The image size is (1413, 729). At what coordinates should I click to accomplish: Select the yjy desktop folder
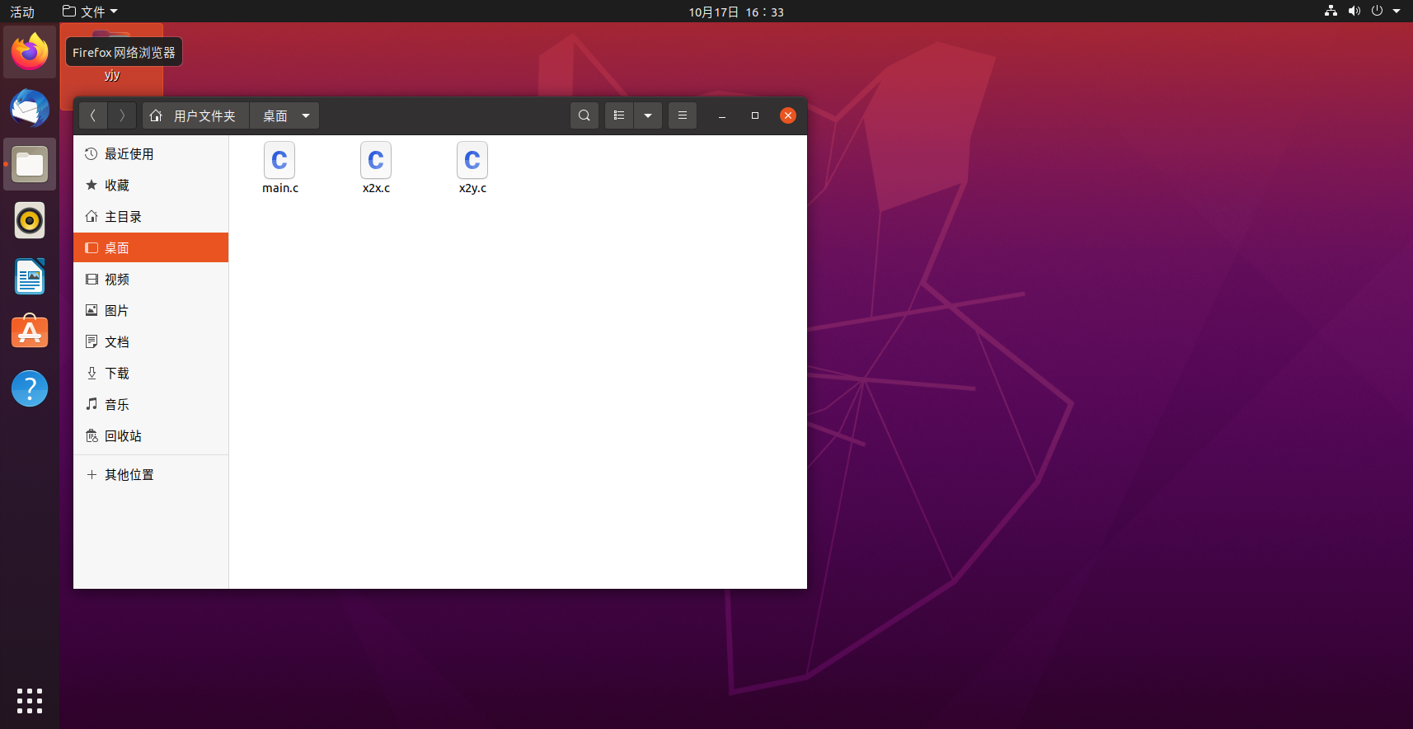112,66
